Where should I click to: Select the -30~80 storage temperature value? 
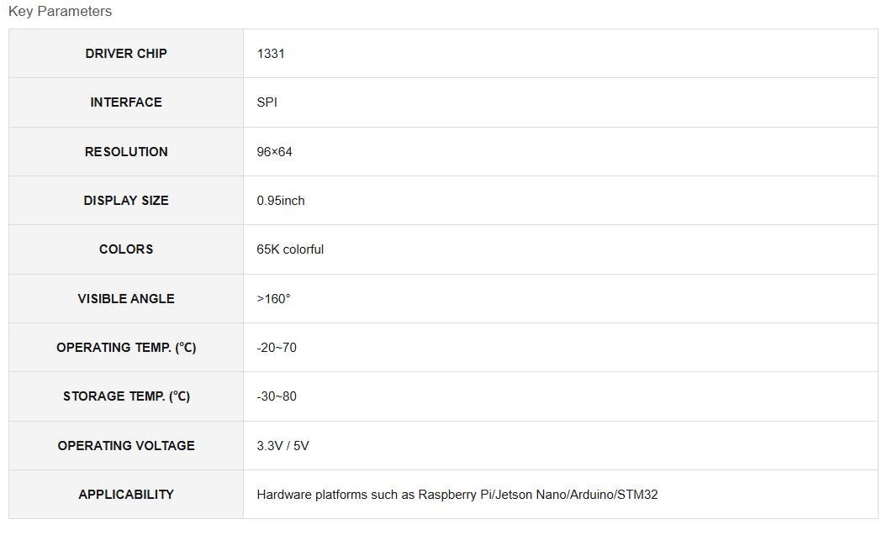tap(277, 396)
